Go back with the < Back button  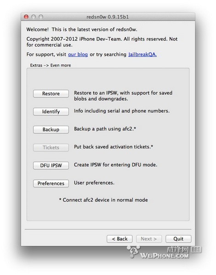[x=119, y=239]
